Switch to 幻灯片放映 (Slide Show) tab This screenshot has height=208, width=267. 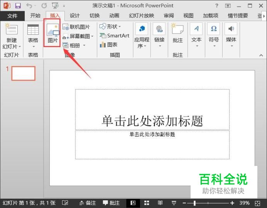(142, 16)
